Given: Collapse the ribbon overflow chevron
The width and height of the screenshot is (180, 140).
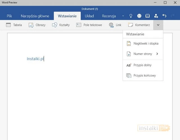Looking at the screenshot, I should coord(158,25).
